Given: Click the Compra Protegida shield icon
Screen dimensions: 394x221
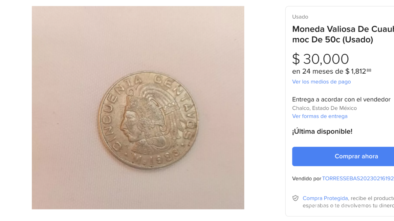Looking at the screenshot, I should click(x=295, y=198).
